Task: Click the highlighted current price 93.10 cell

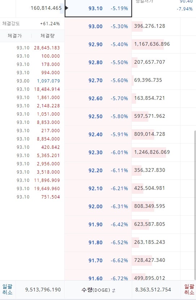Action: coord(98,8)
